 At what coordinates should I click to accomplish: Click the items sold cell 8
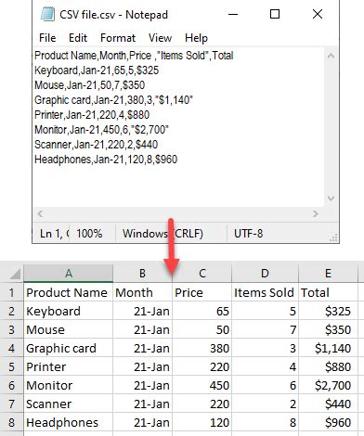[265, 422]
